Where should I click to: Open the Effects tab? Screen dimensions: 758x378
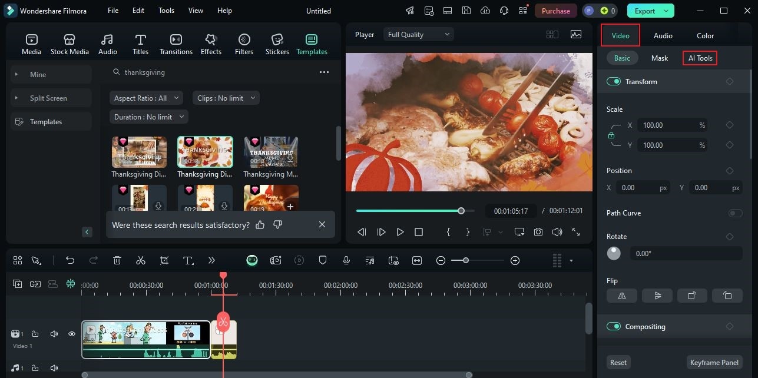[x=211, y=44]
